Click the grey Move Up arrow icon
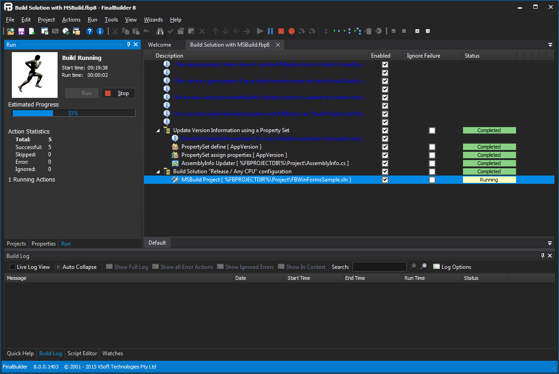 215,31
